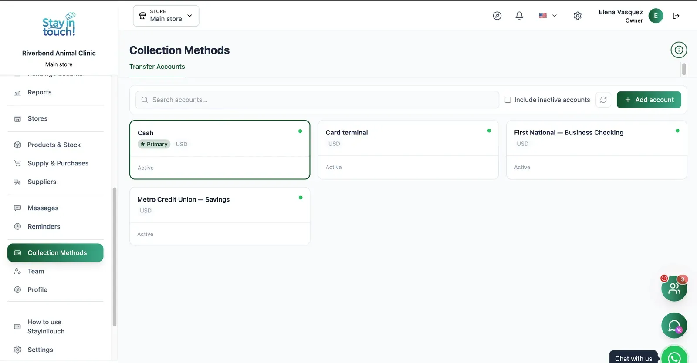This screenshot has width=697, height=363.
Task: Open First National Business Checking card
Action: tap(597, 150)
